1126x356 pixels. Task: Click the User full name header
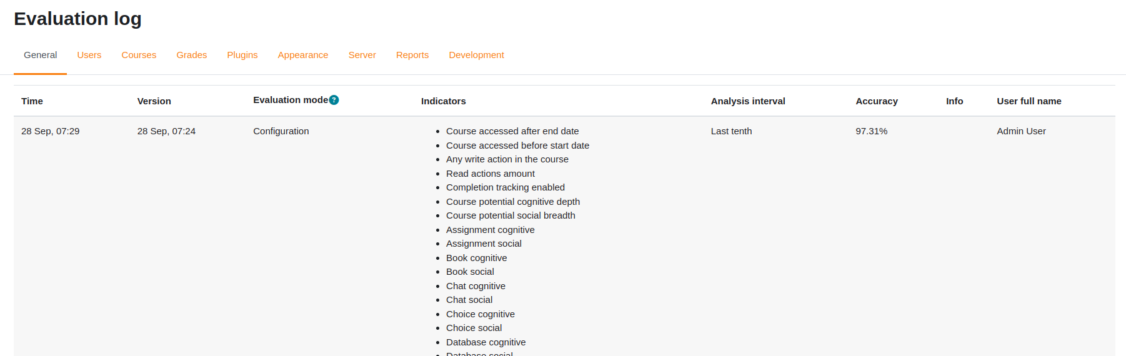click(x=1029, y=101)
